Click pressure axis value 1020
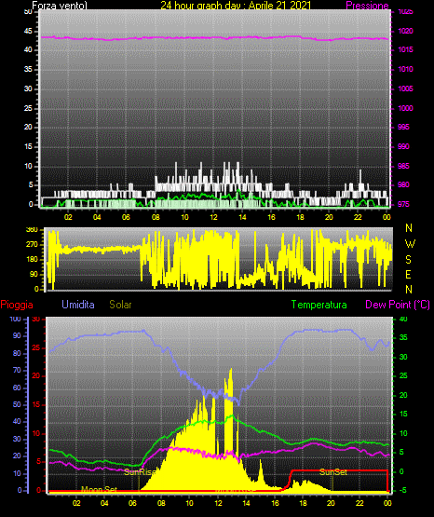The height and width of the screenshot is (517, 434). point(405,31)
